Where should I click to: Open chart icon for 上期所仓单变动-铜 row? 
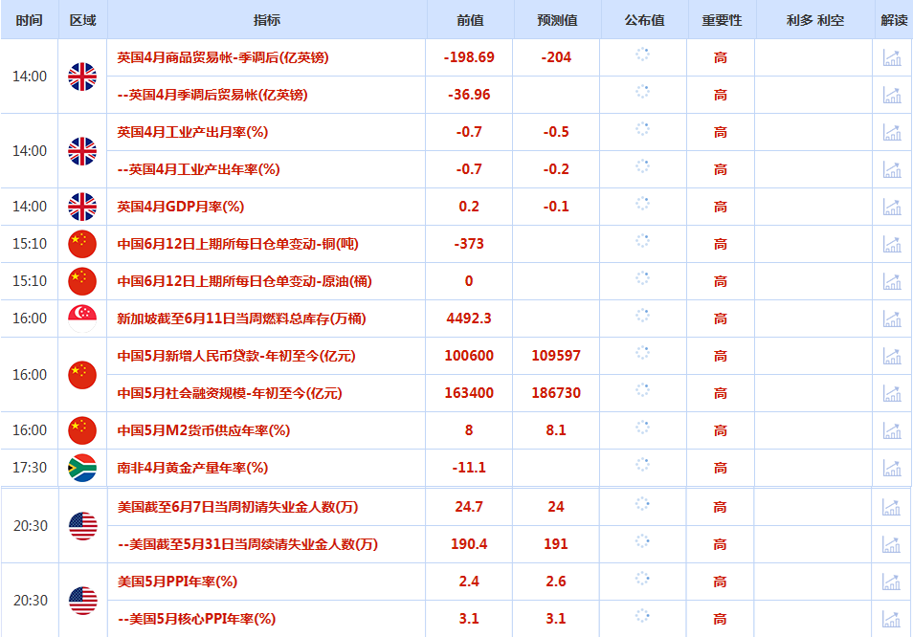click(x=892, y=244)
